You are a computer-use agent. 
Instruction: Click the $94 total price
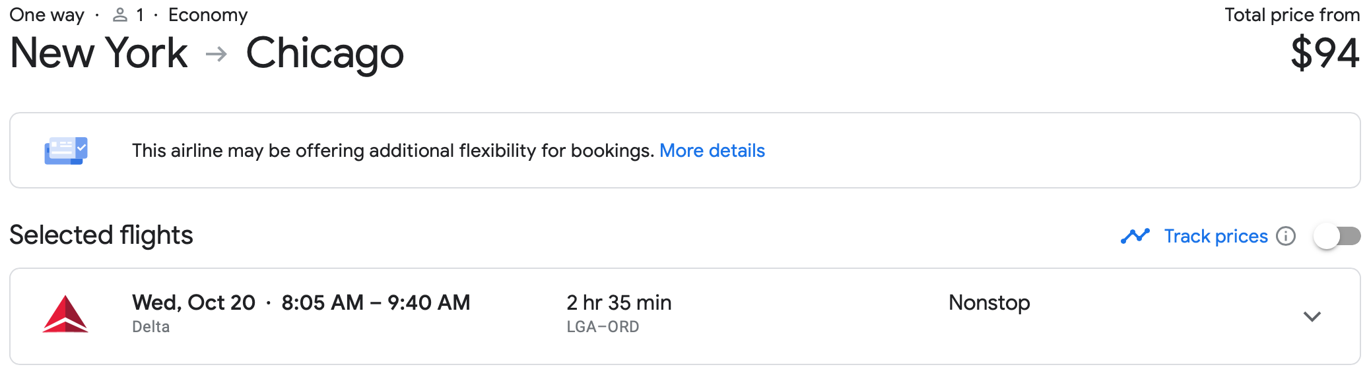[x=1325, y=53]
